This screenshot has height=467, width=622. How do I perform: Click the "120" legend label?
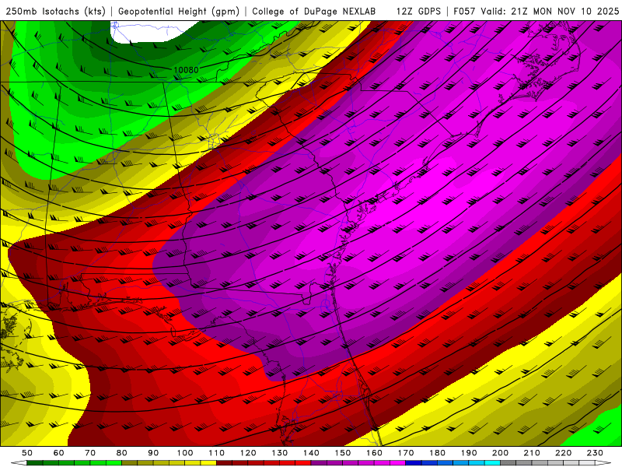click(x=248, y=453)
